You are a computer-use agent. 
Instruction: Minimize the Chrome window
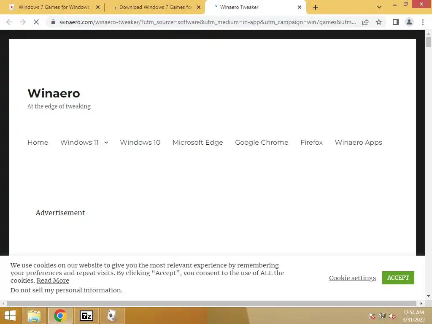point(394,4)
